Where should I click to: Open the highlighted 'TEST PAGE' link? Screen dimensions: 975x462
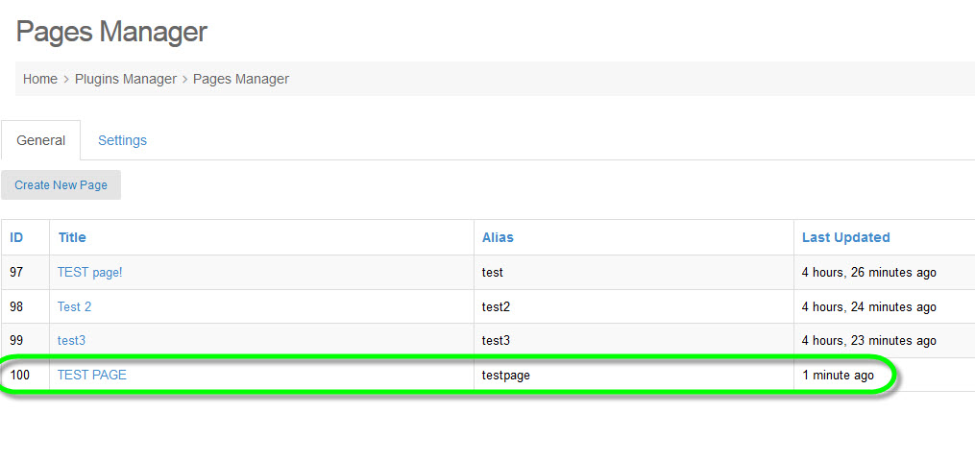pyautogui.click(x=92, y=375)
